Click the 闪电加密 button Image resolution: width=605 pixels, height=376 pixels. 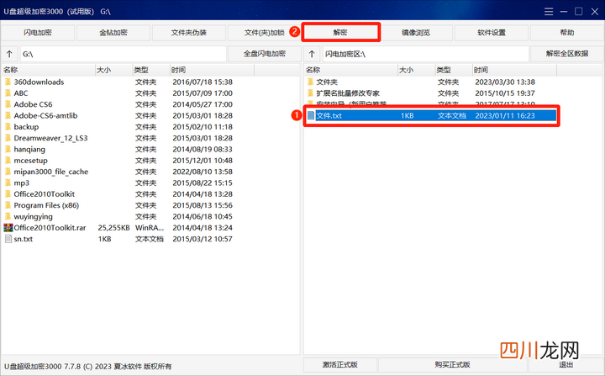[38, 33]
